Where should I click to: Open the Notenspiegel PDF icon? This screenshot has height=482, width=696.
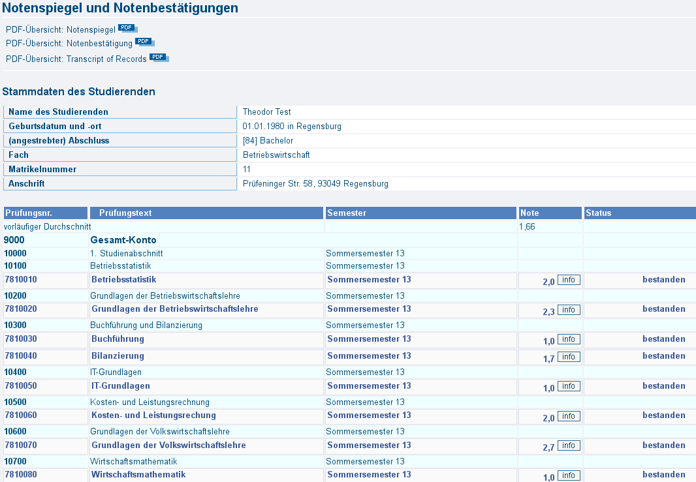click(127, 29)
